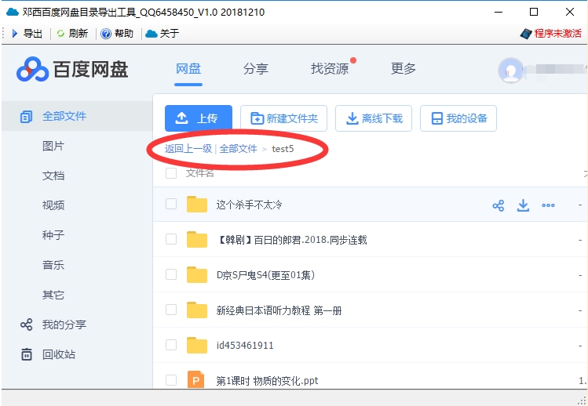Click the 文件名 column header
This screenshot has width=588, height=406.
200,173
